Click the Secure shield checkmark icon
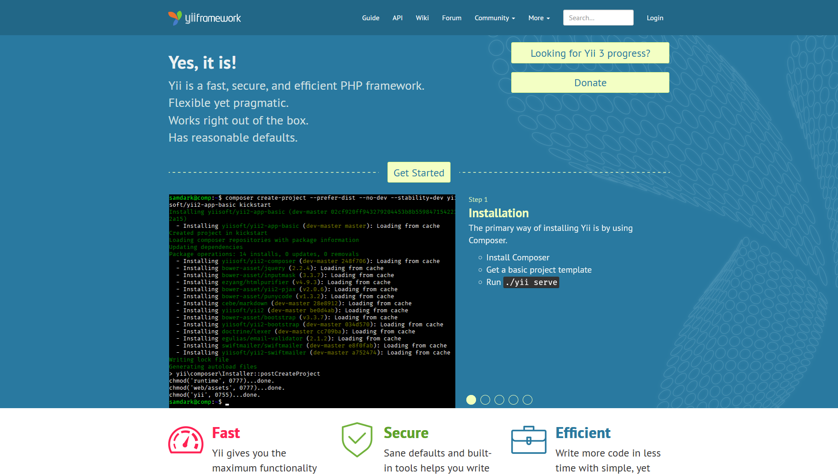 coord(357,440)
